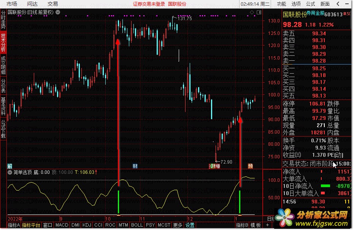Open the 版面 menu
Image resolution: width=354 pixels, height=230 pixels.
(x=325, y=4)
